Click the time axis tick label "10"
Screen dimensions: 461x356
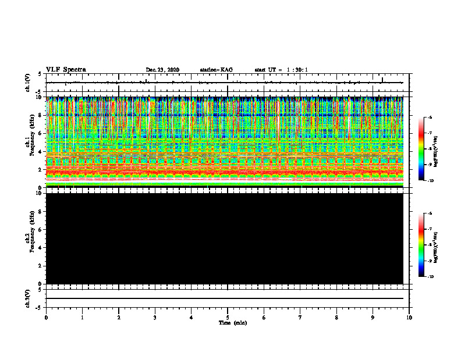point(409,318)
